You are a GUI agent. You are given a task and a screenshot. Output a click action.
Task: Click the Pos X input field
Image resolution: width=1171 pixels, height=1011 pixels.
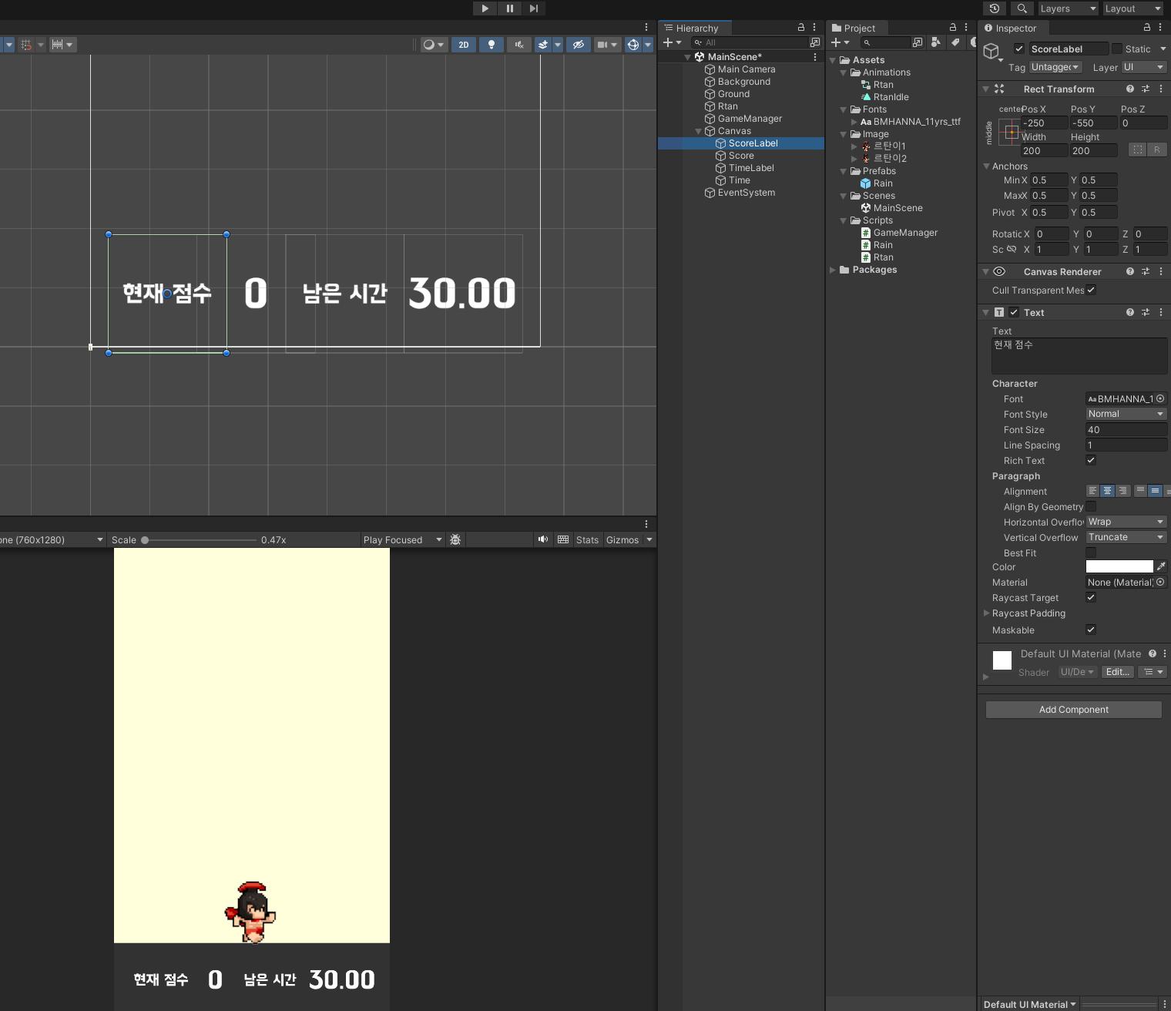tap(1045, 123)
